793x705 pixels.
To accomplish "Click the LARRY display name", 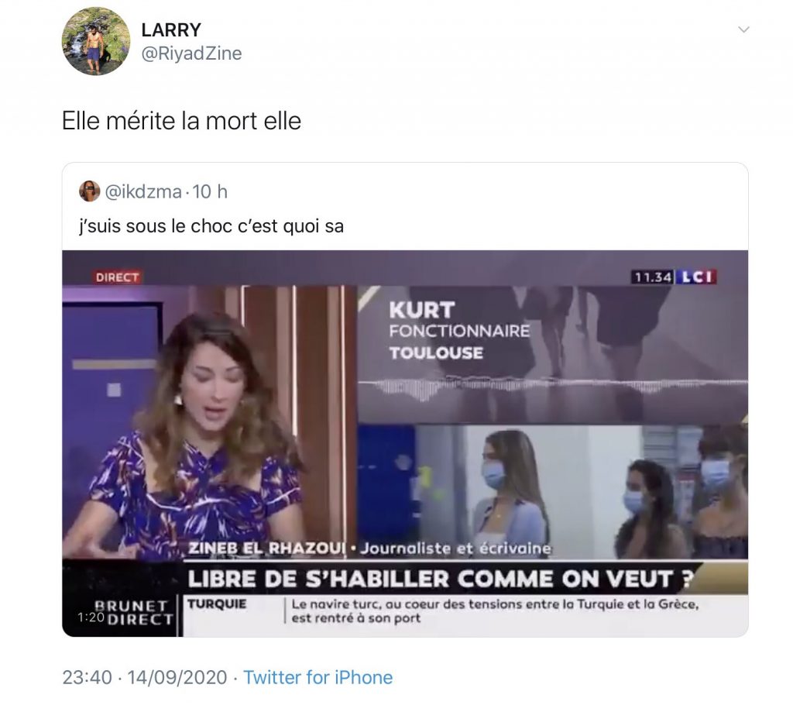I will [x=171, y=30].
